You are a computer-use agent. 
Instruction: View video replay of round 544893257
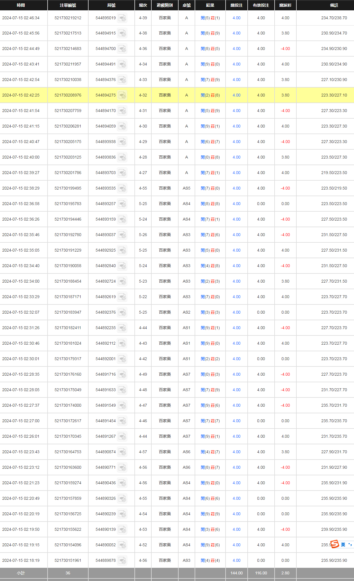122,204
